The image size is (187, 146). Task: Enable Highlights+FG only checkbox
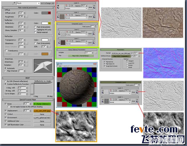coord(35,30)
